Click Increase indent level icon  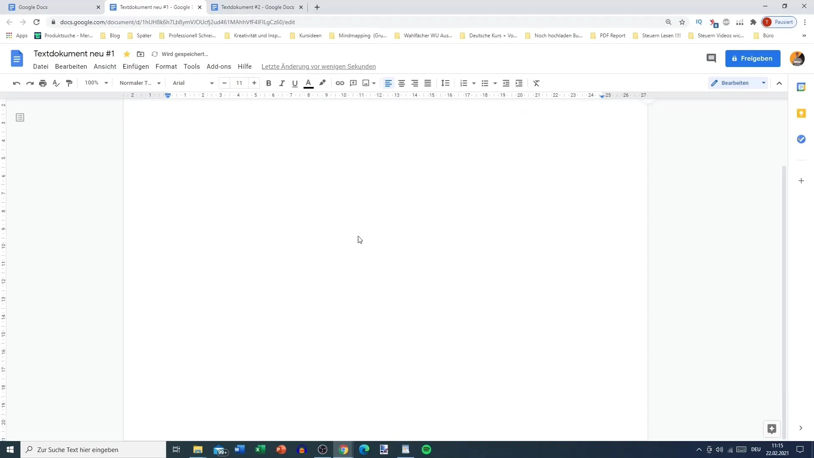point(519,83)
